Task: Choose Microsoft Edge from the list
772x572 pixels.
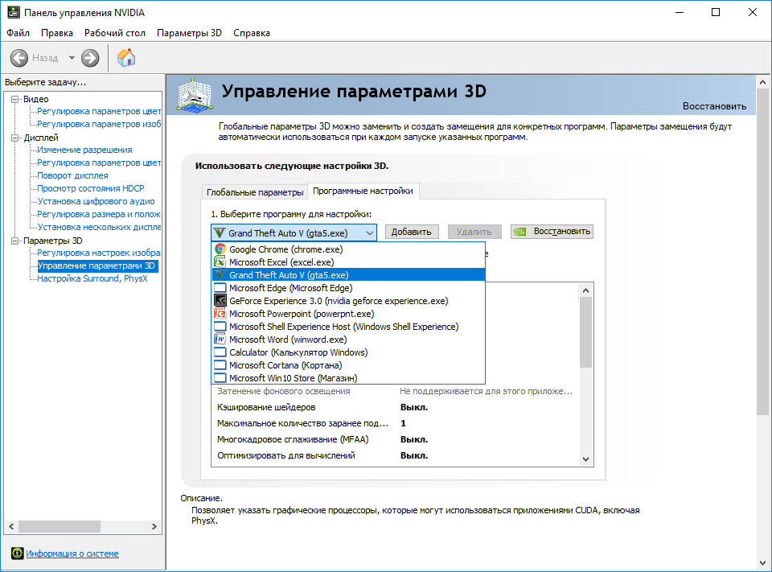Action: (x=348, y=288)
